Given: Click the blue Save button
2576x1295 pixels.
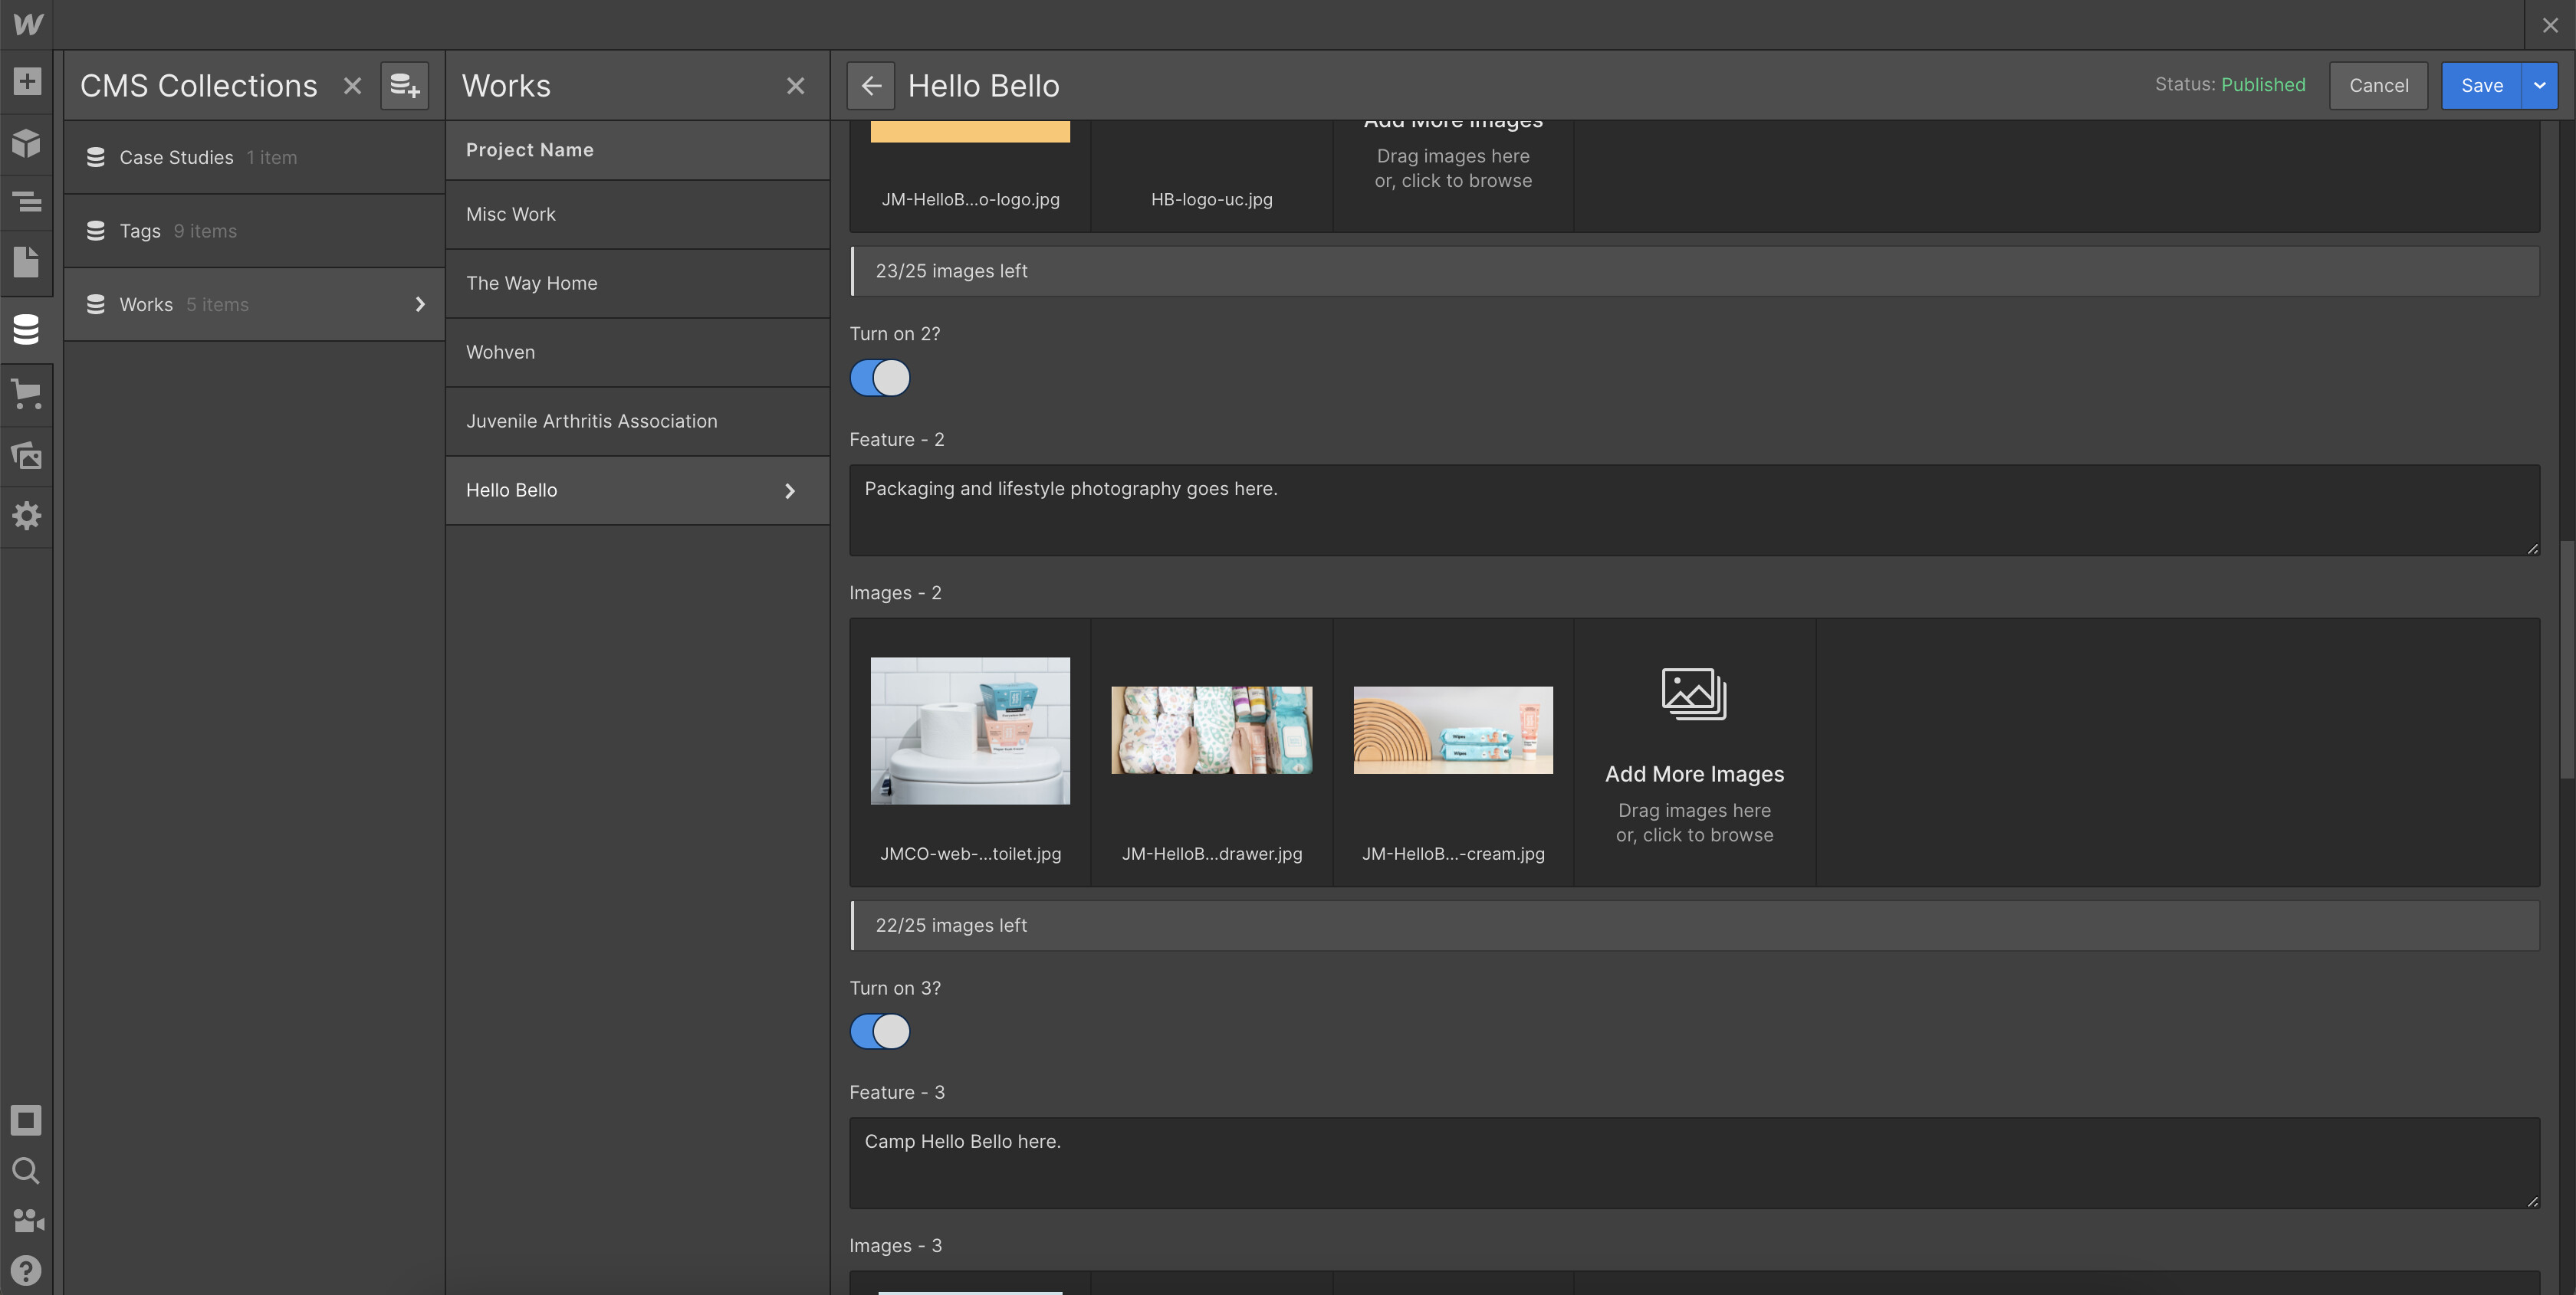Looking at the screenshot, I should tap(2481, 86).
